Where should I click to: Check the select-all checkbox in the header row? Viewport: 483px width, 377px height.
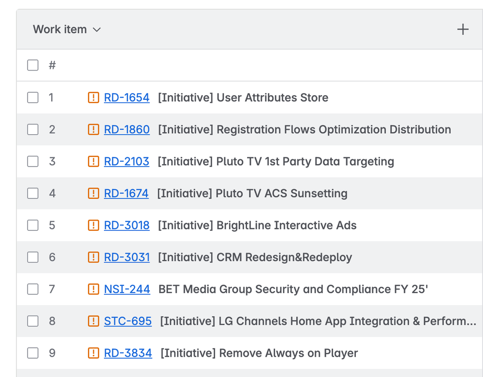(x=32, y=65)
